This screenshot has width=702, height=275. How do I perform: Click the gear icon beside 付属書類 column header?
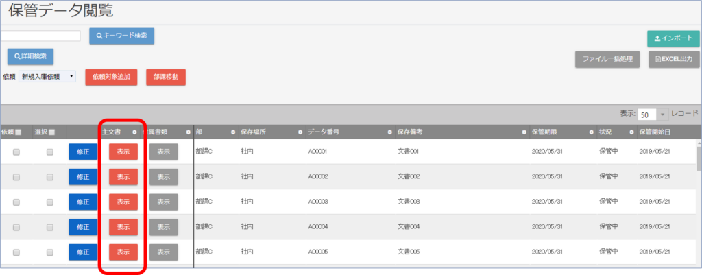(x=187, y=132)
